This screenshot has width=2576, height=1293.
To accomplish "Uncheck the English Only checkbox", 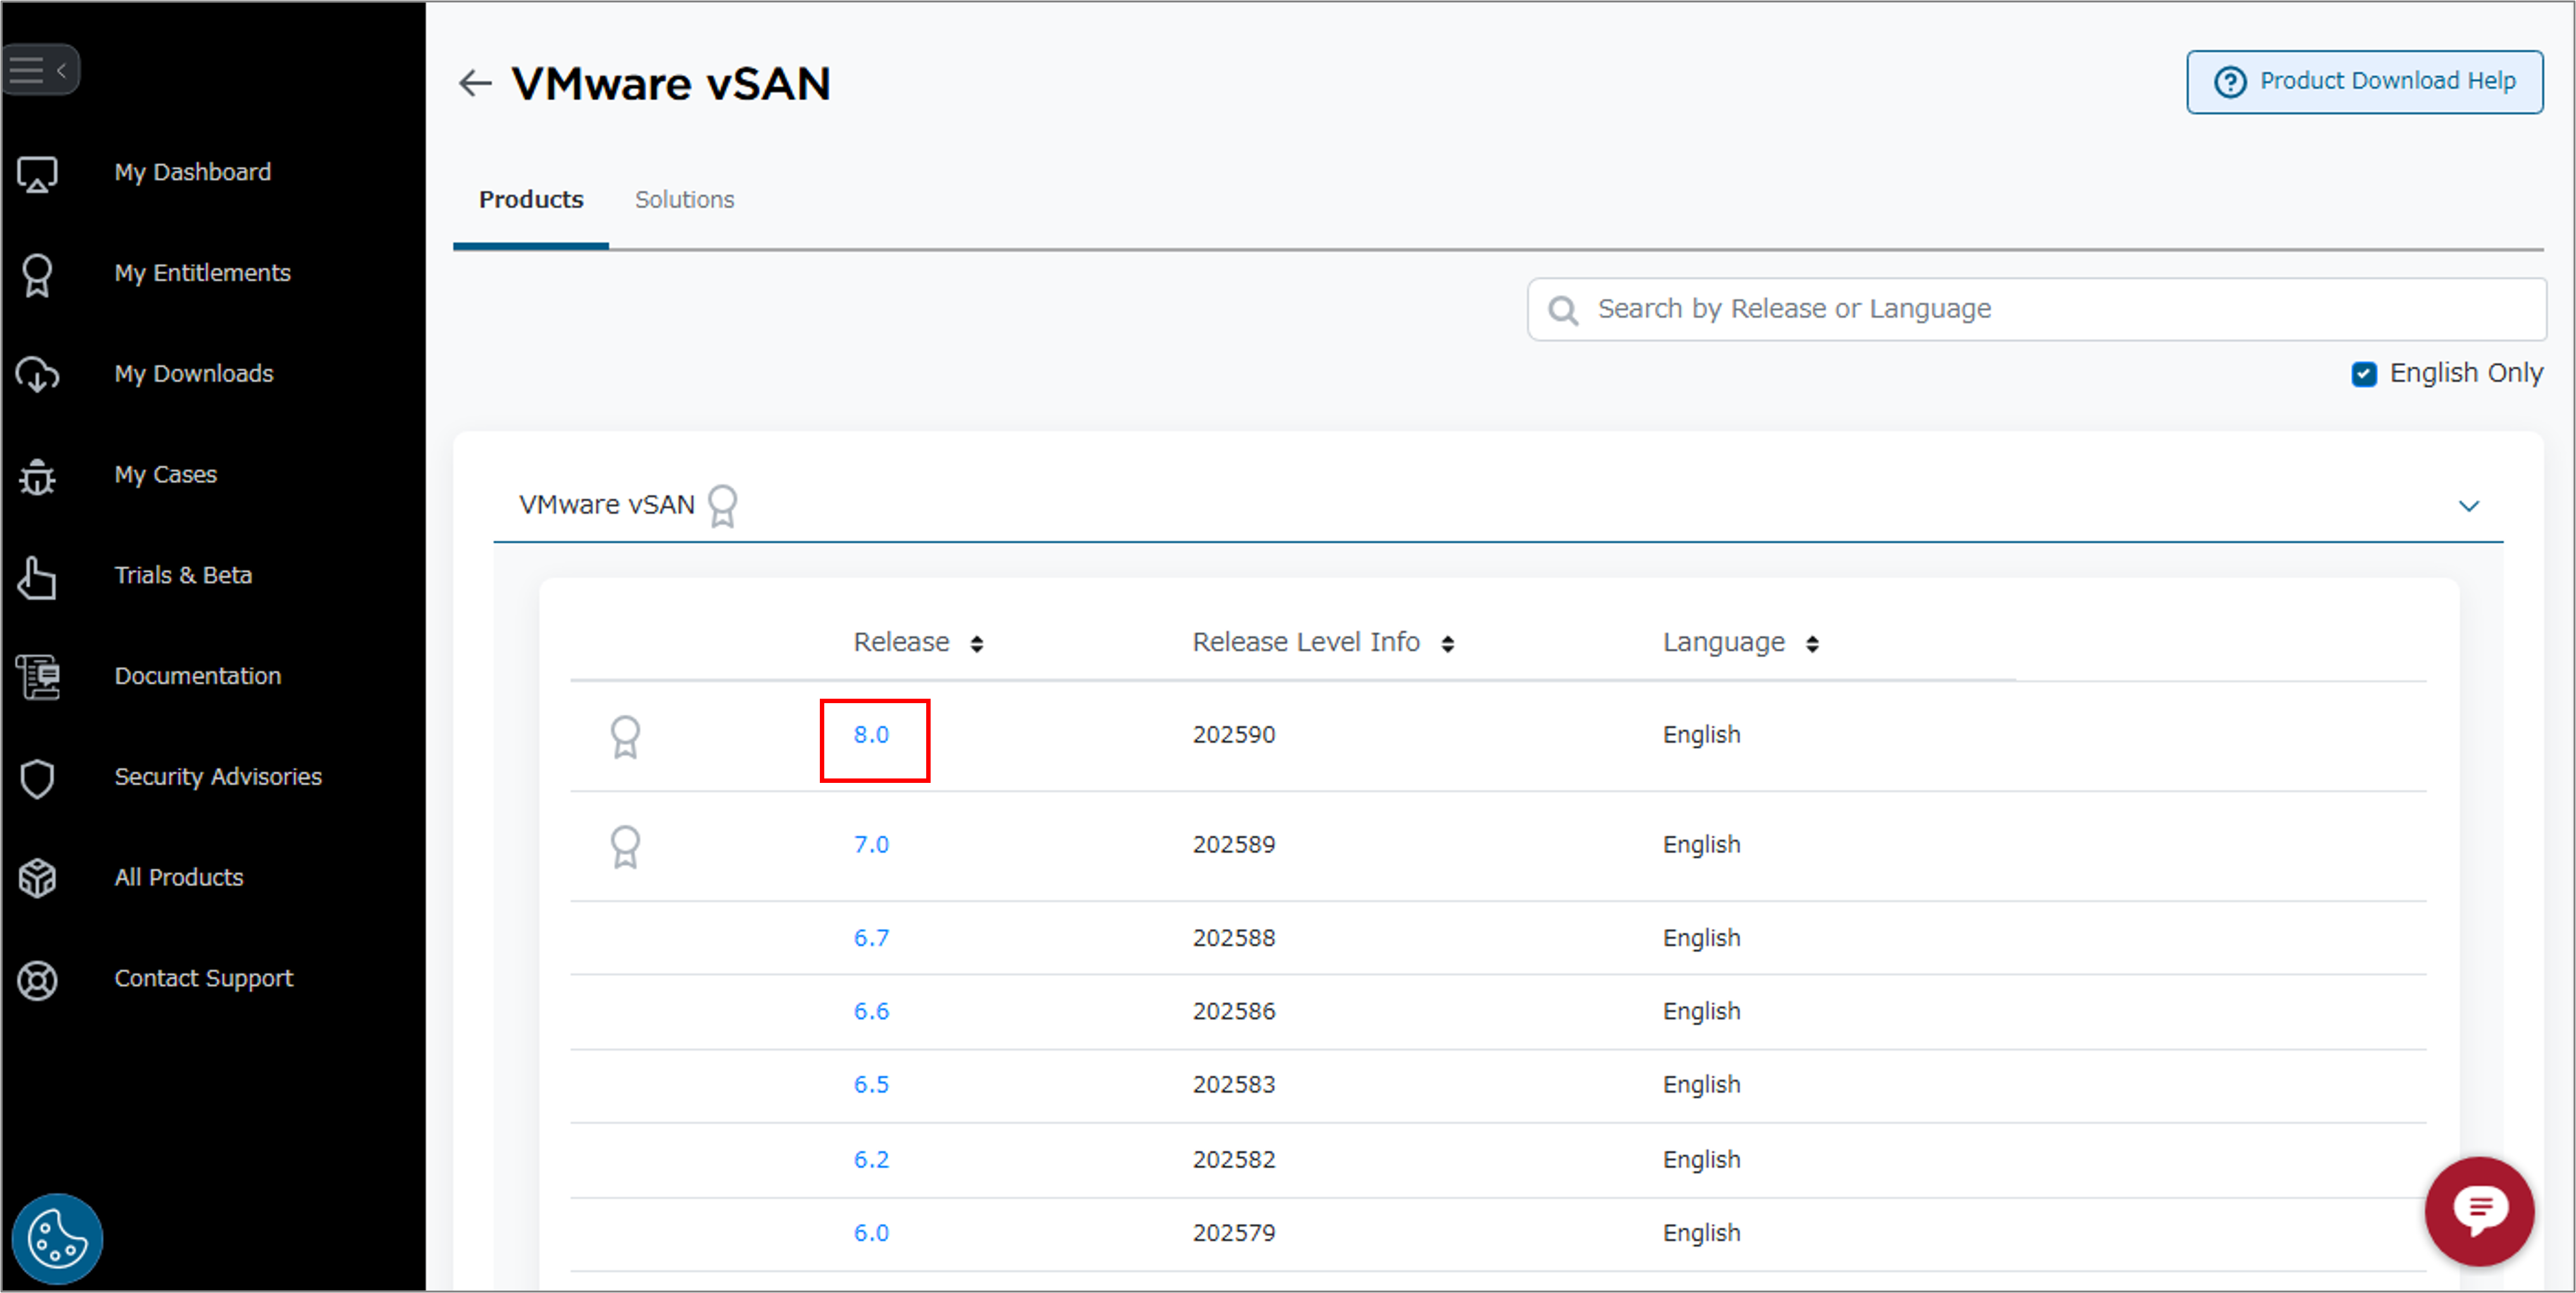I will [x=2363, y=374].
